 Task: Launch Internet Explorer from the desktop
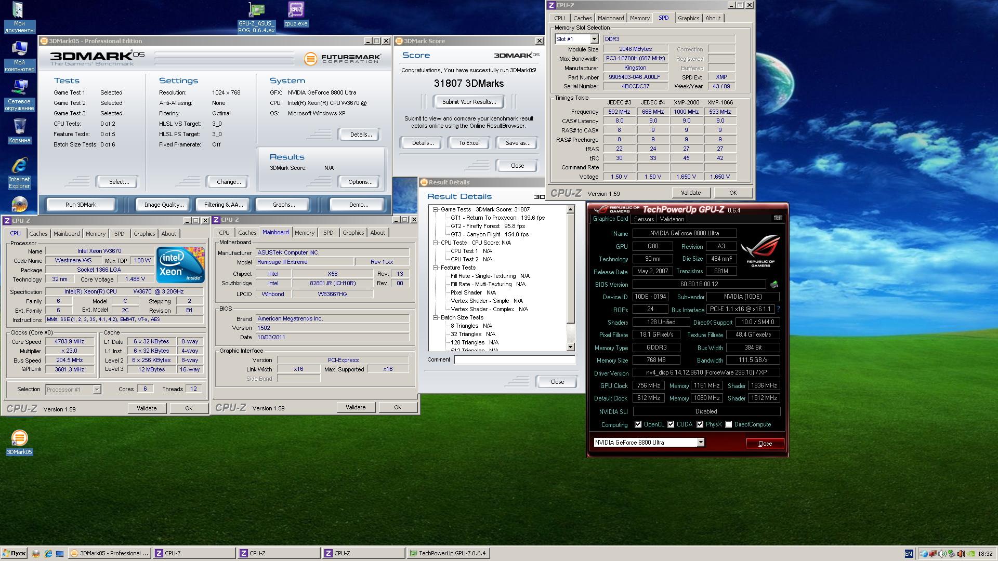[19, 173]
